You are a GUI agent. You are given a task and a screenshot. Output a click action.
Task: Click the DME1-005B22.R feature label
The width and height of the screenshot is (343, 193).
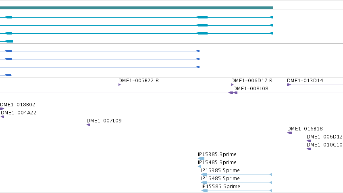tap(139, 81)
